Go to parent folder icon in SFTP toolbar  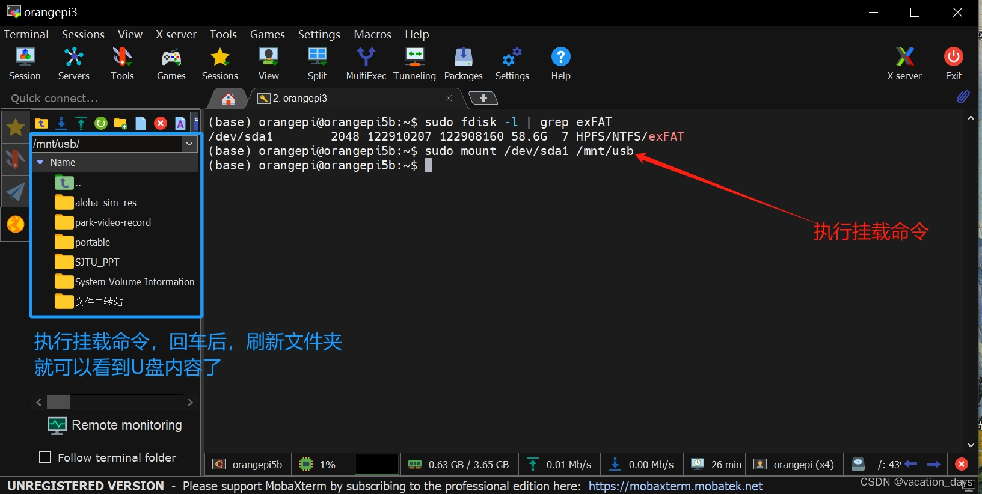41,123
